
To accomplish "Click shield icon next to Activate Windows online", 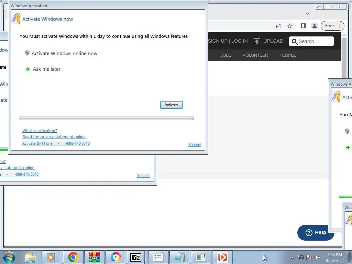I will (27, 53).
